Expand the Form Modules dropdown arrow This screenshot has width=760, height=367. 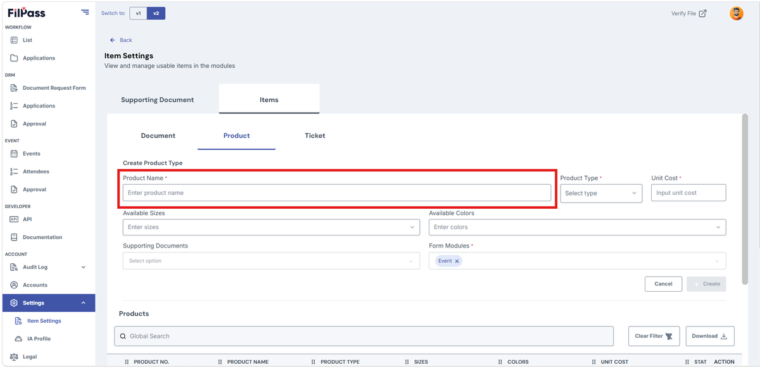[717, 261]
